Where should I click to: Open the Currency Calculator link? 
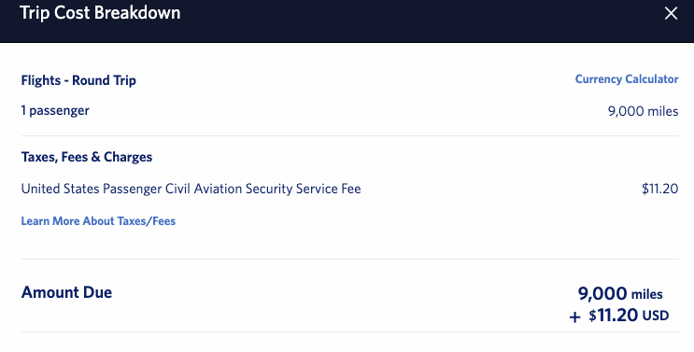[627, 79]
